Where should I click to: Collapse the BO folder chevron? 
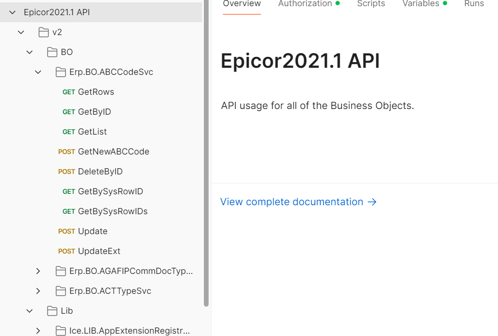[29, 52]
